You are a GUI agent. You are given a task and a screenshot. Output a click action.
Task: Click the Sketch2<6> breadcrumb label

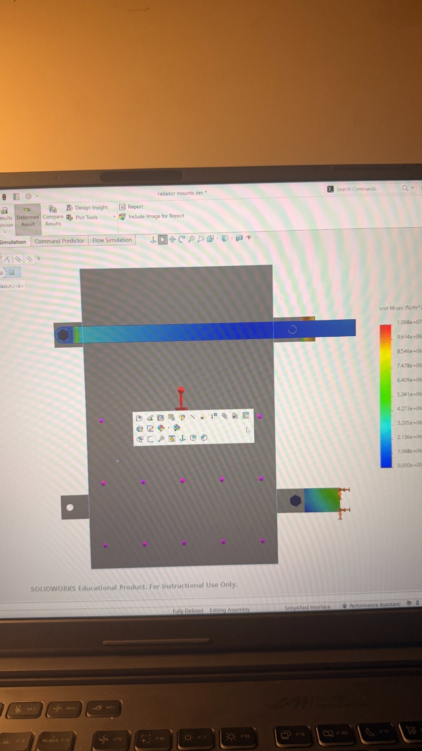coord(12,286)
